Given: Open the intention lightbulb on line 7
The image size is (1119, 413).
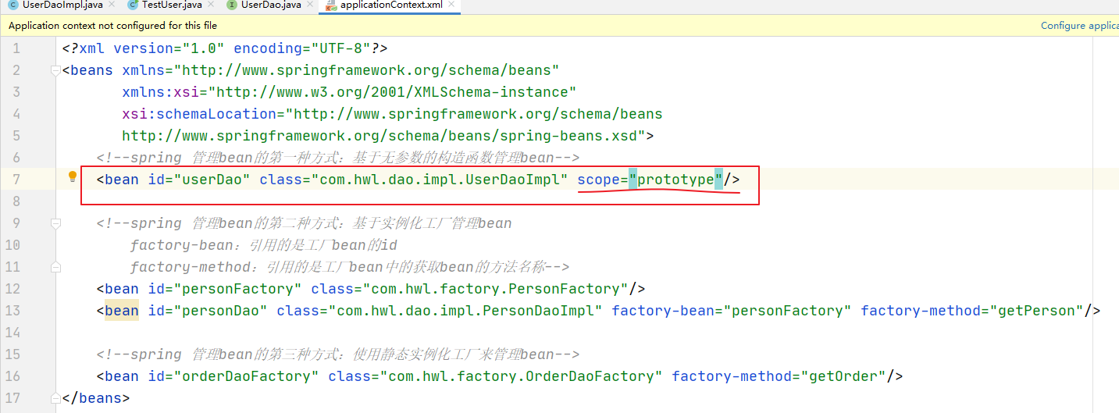Looking at the screenshot, I should [73, 177].
